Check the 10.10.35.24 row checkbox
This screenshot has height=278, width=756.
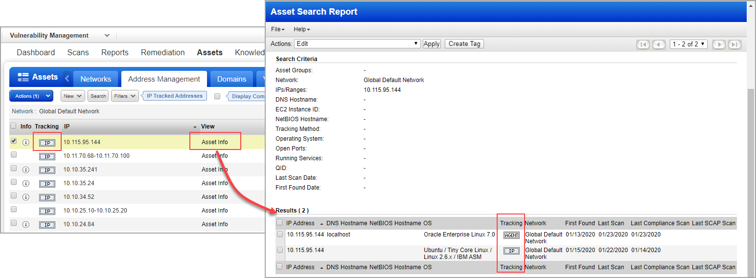click(x=14, y=182)
